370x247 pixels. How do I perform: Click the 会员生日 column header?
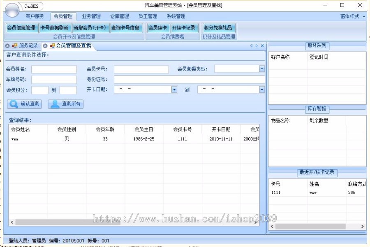(144, 129)
